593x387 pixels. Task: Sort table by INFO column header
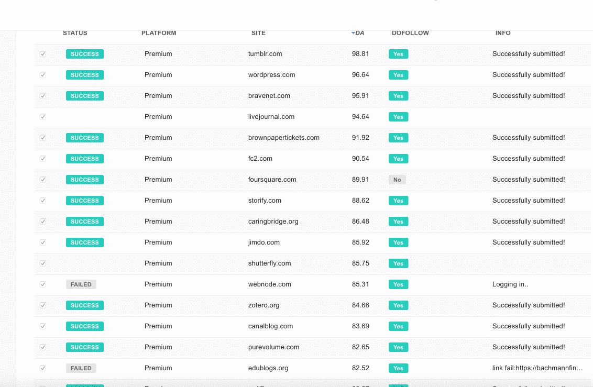pyautogui.click(x=503, y=34)
